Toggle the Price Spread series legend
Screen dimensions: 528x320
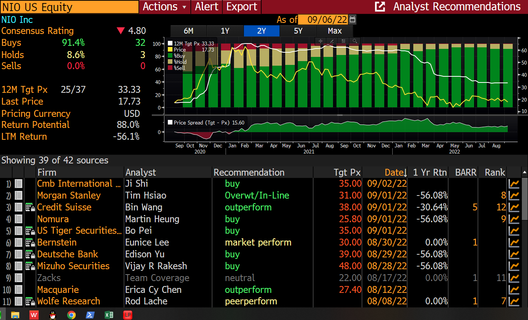coord(206,123)
